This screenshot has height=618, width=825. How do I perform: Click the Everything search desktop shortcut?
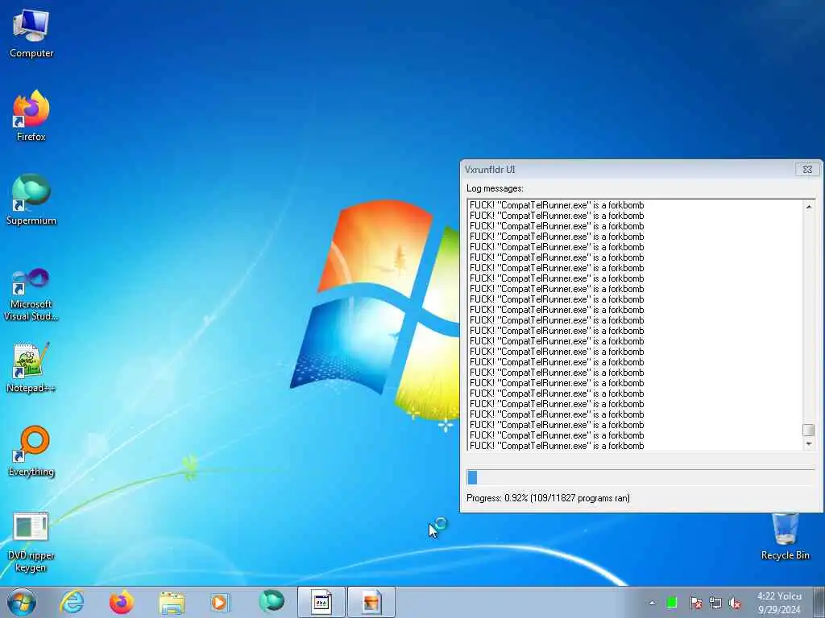[x=31, y=451]
